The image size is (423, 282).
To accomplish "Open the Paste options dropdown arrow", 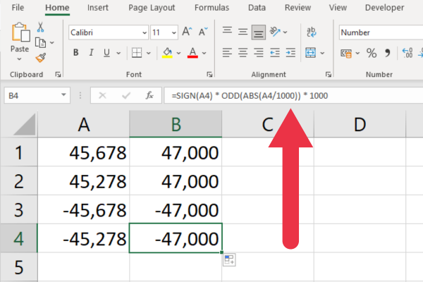I will (x=19, y=59).
